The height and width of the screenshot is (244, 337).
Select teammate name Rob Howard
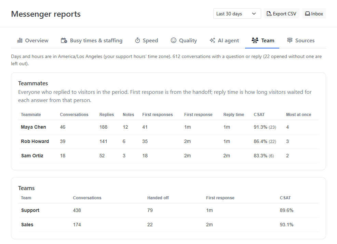pos(35,141)
